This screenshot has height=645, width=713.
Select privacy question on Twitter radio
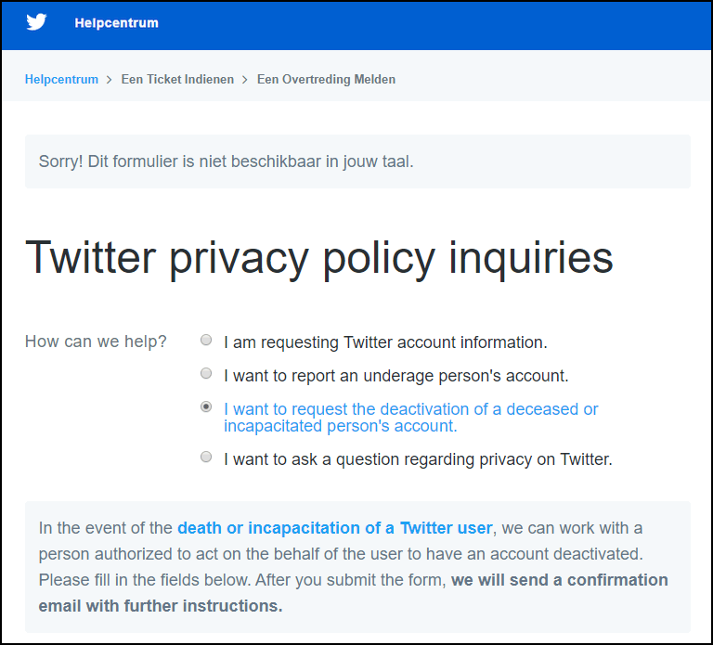point(206,457)
